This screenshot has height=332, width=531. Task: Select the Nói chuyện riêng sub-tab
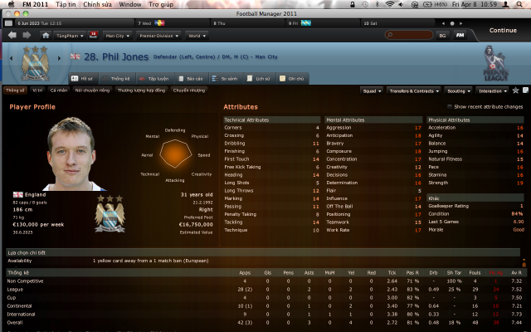92,90
